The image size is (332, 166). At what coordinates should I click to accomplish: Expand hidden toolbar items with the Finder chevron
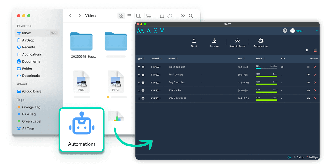(183, 16)
